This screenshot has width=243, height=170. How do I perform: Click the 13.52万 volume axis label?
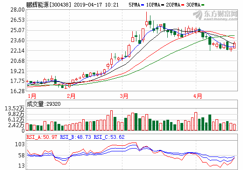coord(14,109)
